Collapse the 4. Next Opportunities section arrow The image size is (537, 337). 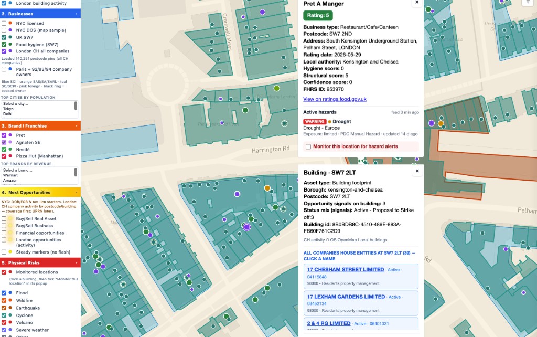click(77, 192)
